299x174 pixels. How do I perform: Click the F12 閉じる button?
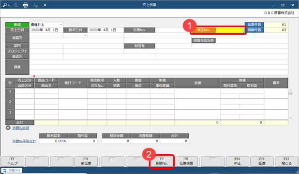point(286,161)
